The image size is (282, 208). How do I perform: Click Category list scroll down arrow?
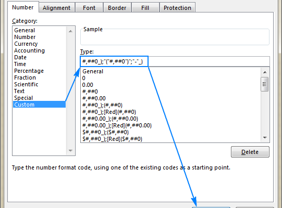tap(70, 151)
